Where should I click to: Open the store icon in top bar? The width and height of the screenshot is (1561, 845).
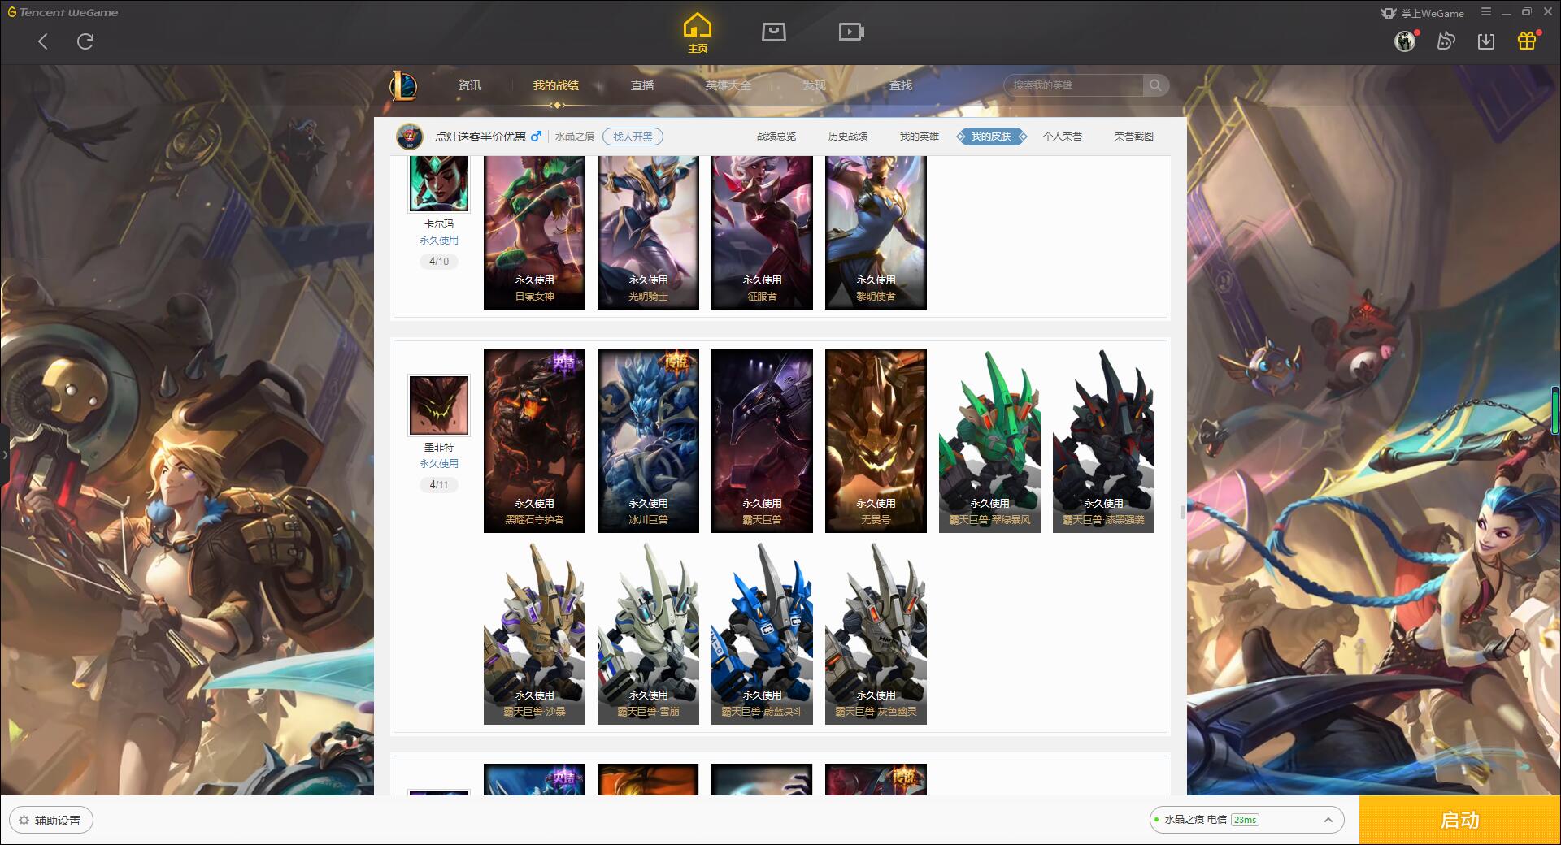point(773,32)
